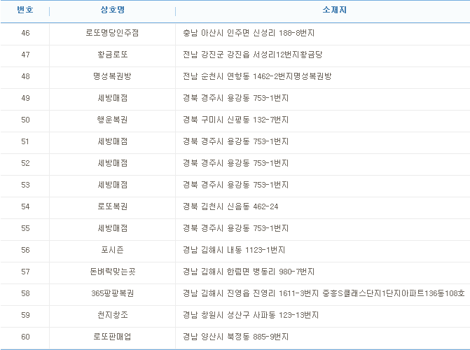Select store name 돈벼락맞는곳
This screenshot has height=350, width=470.
pos(112,272)
